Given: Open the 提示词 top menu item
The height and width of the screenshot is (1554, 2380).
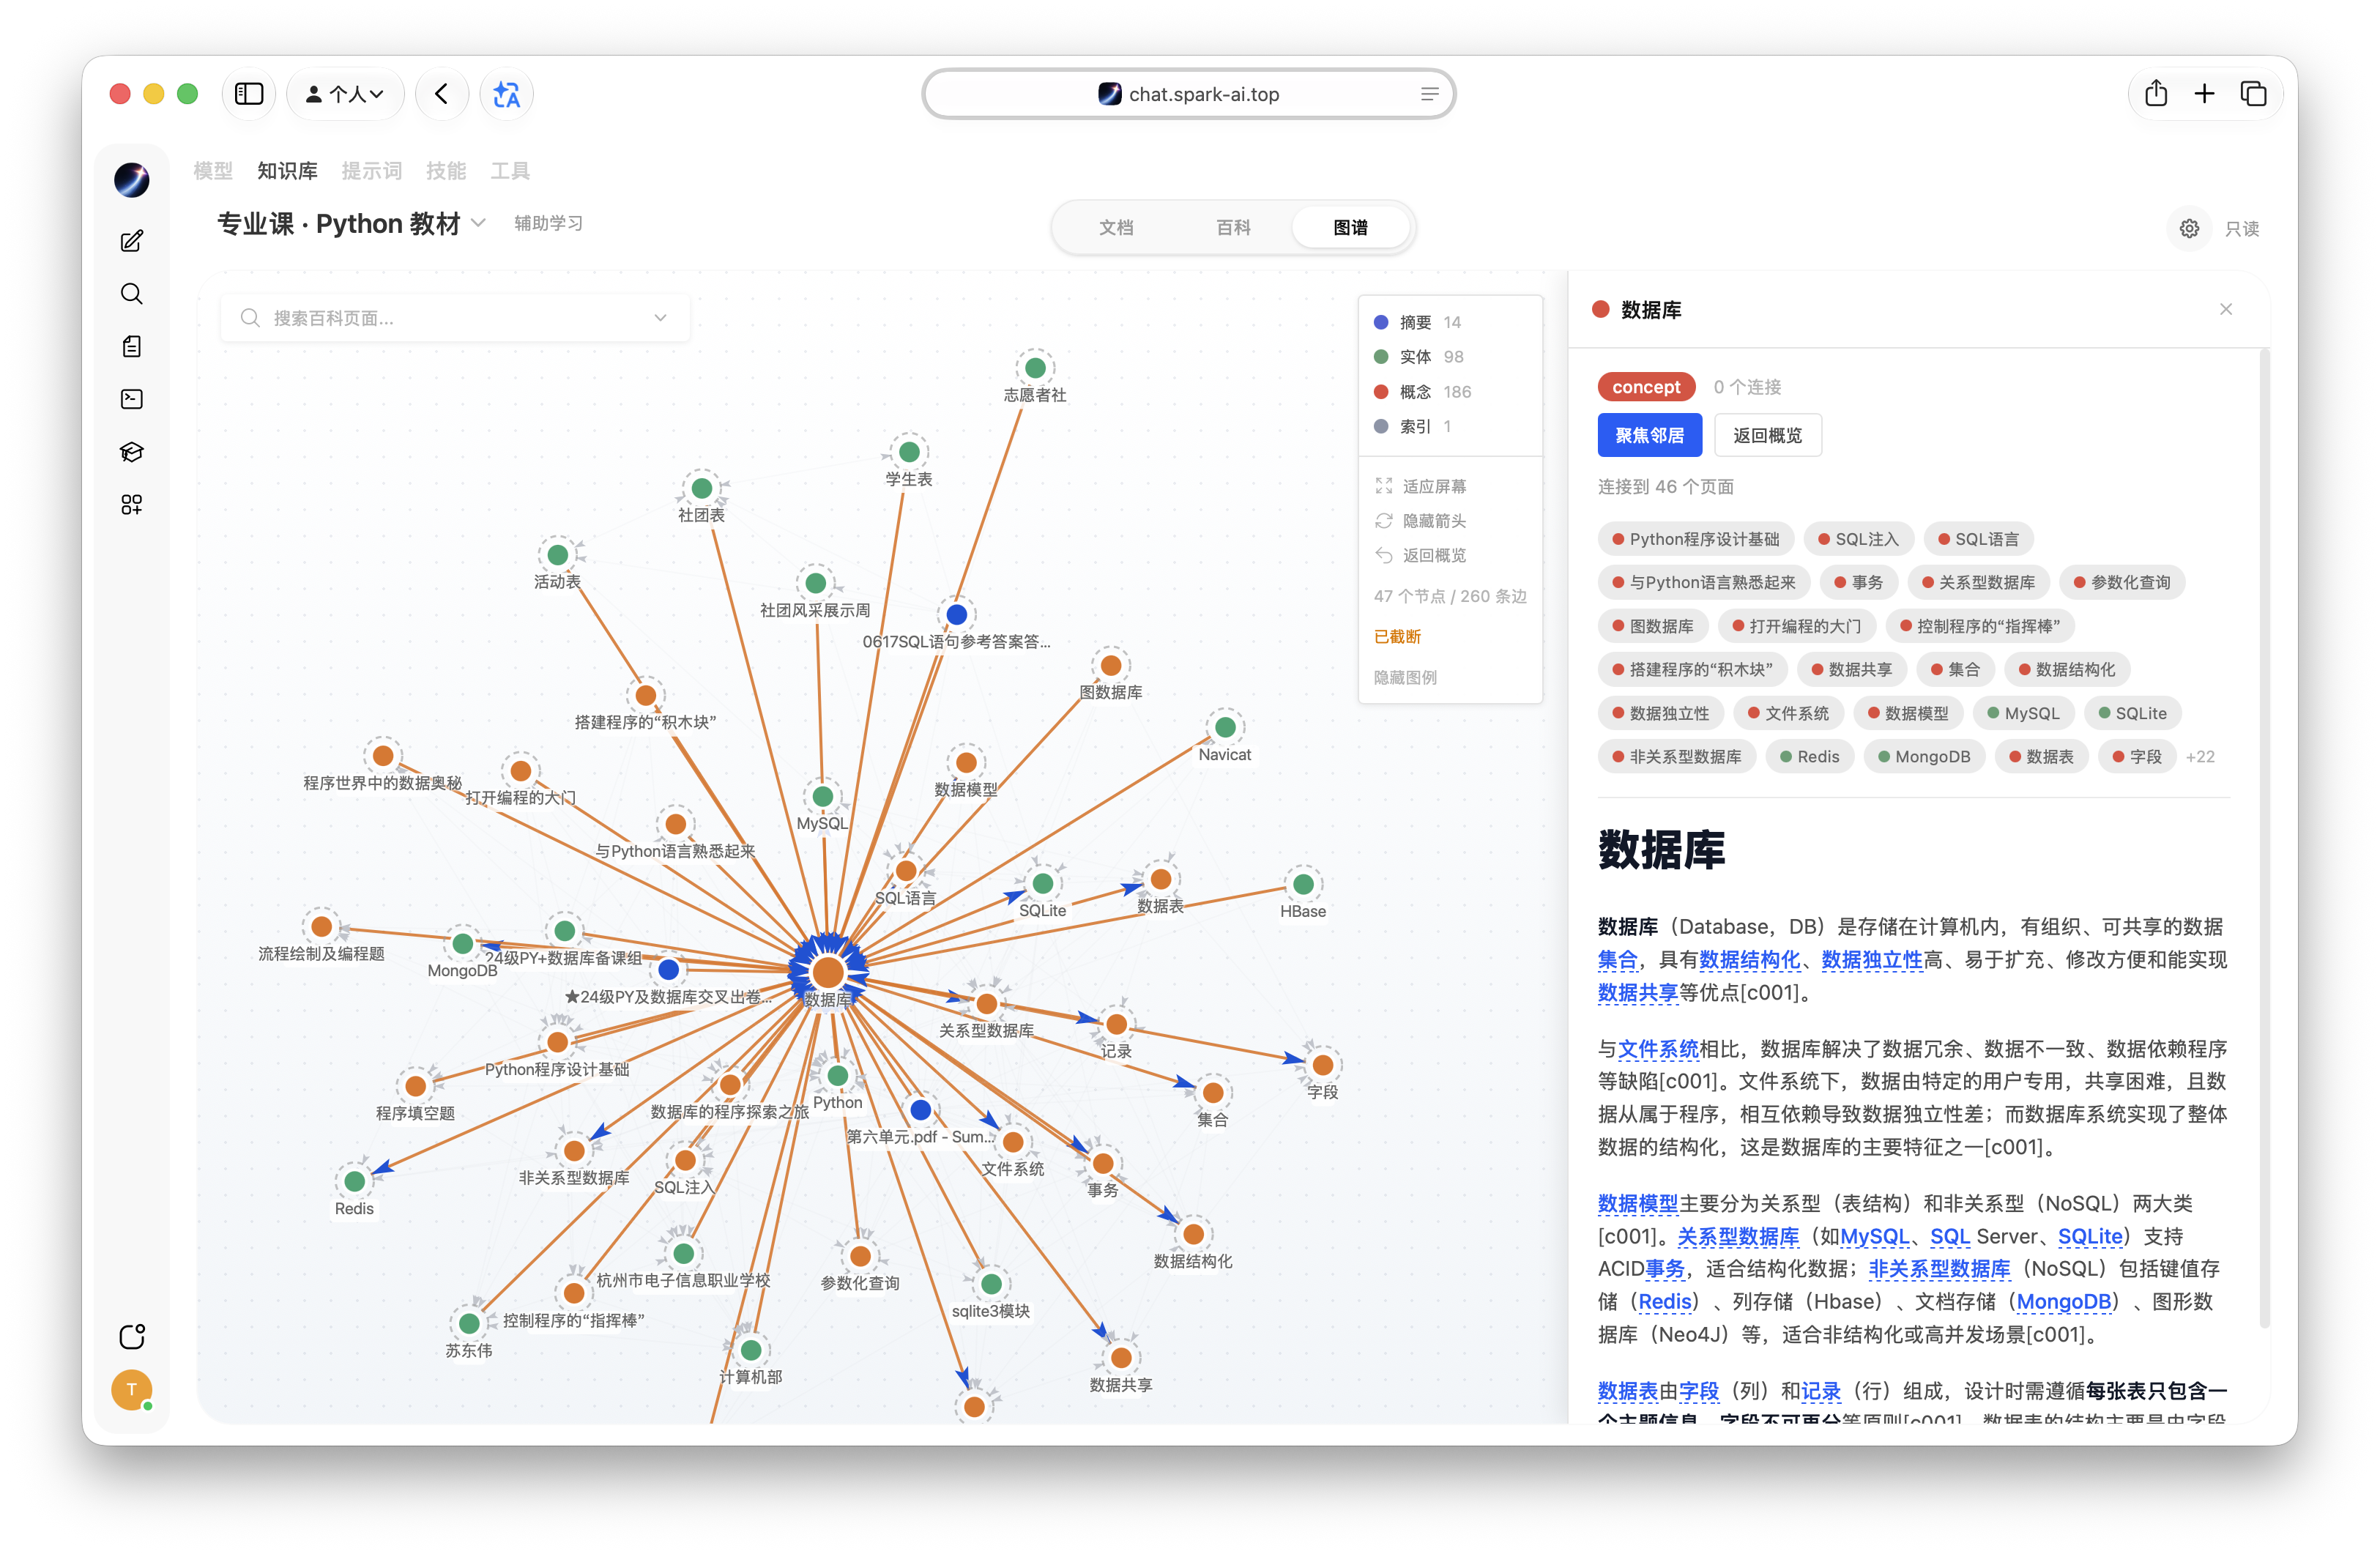Looking at the screenshot, I should 371,171.
